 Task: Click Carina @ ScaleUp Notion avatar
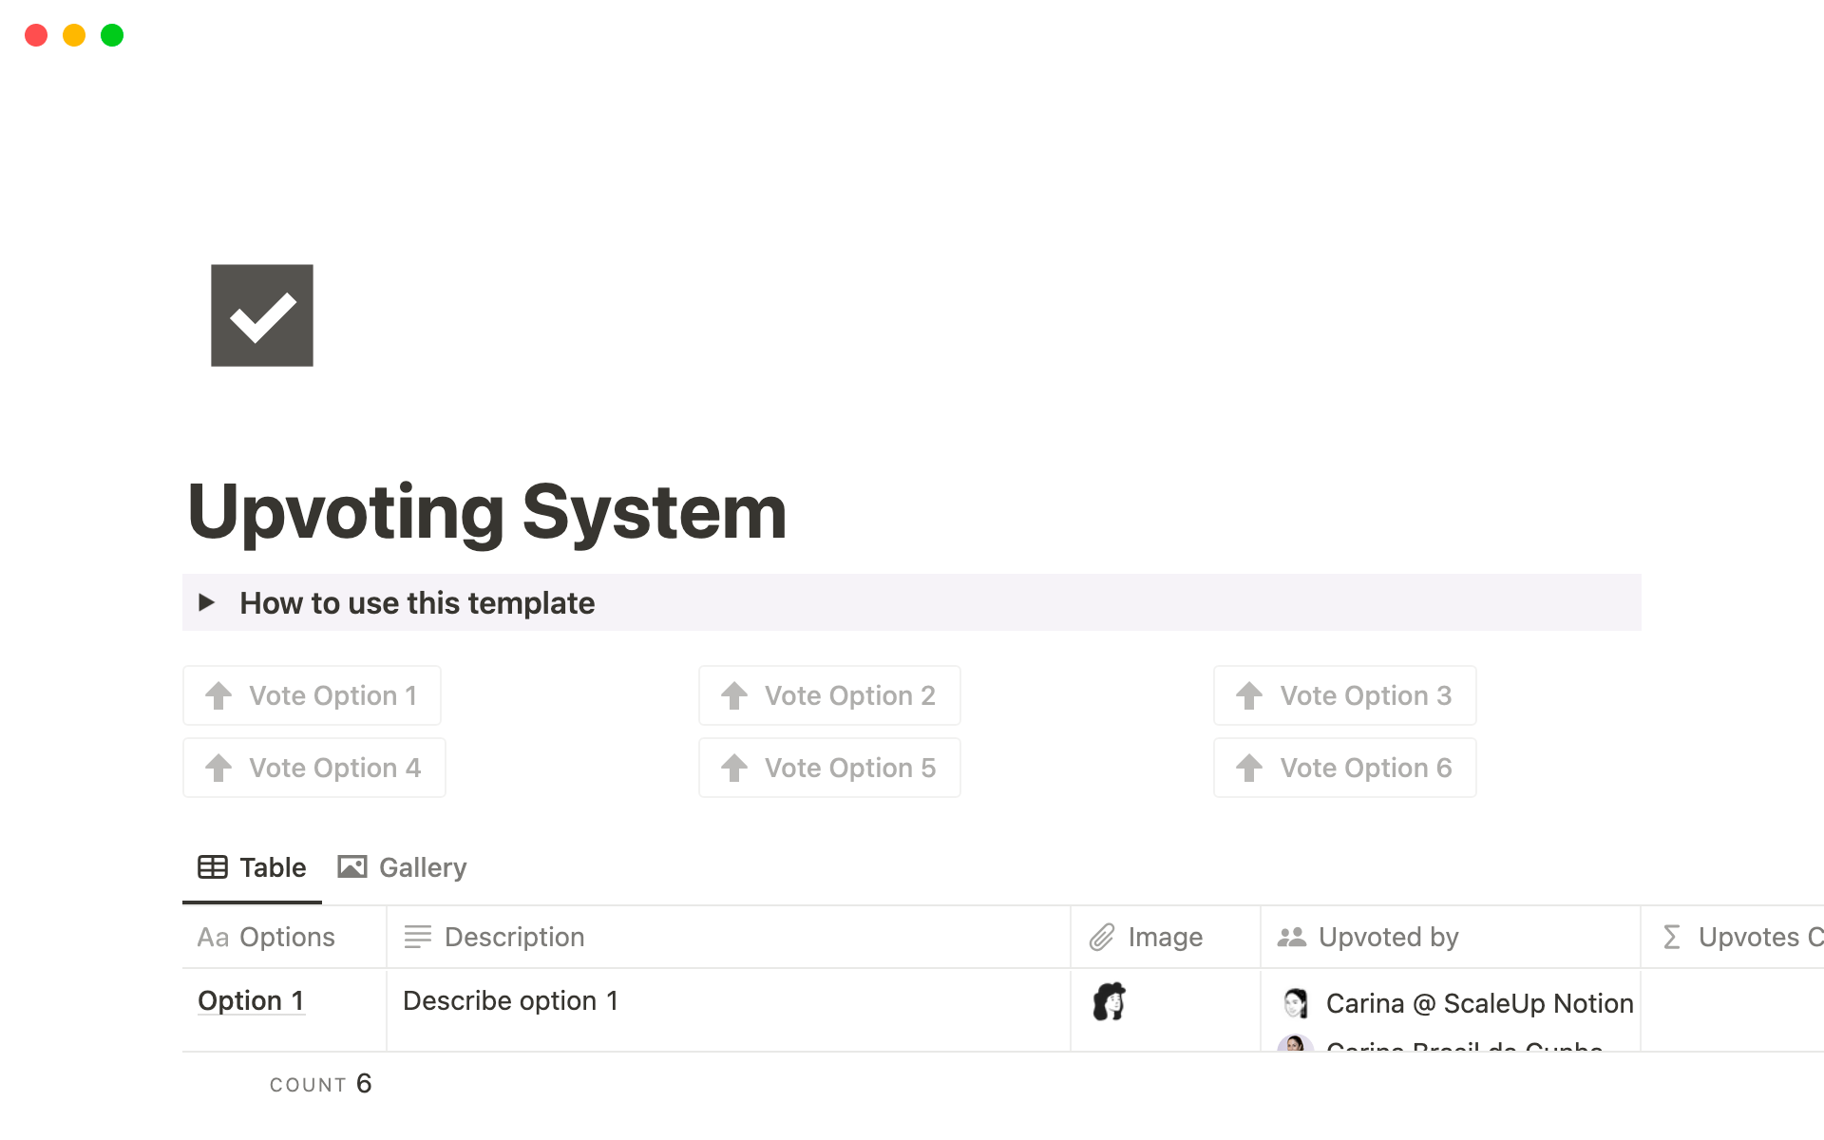[x=1295, y=1003]
